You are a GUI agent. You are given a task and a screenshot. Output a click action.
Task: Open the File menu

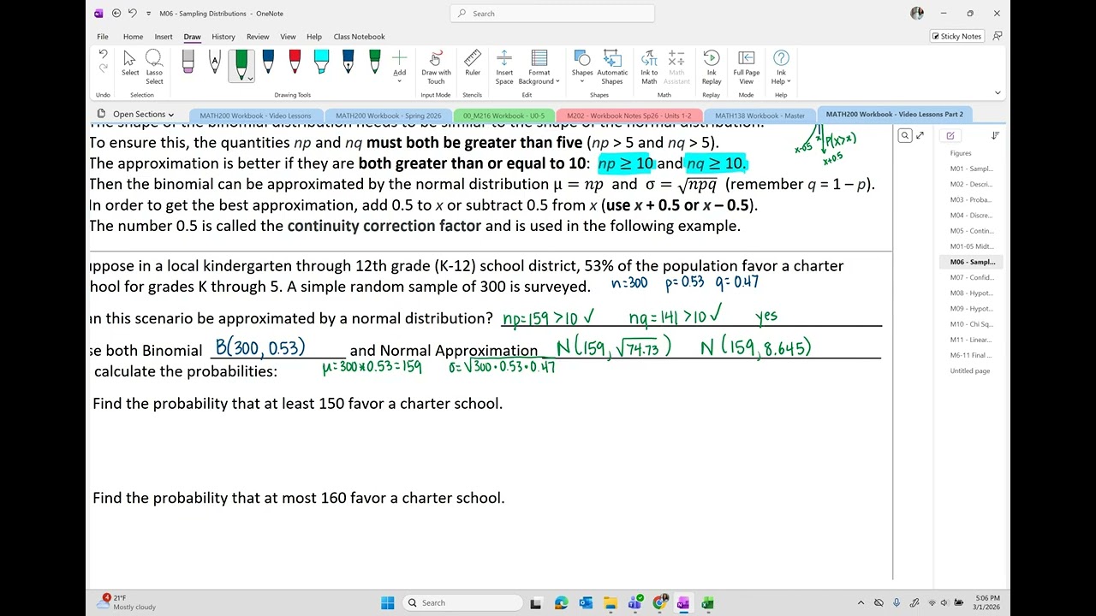103,37
